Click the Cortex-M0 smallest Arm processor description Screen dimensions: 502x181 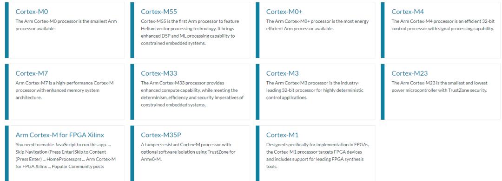click(x=66, y=25)
